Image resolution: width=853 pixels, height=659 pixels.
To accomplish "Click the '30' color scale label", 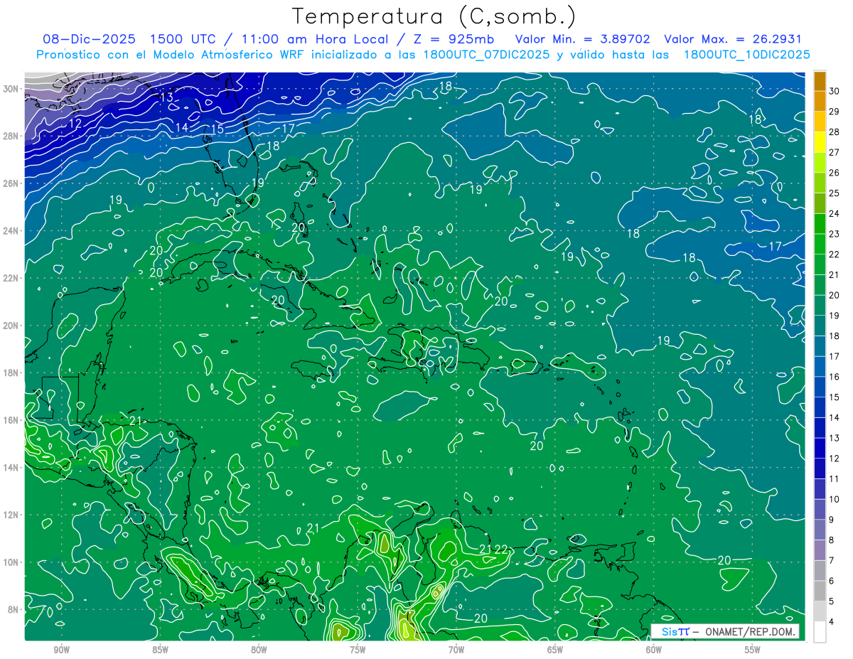I will (x=835, y=91).
